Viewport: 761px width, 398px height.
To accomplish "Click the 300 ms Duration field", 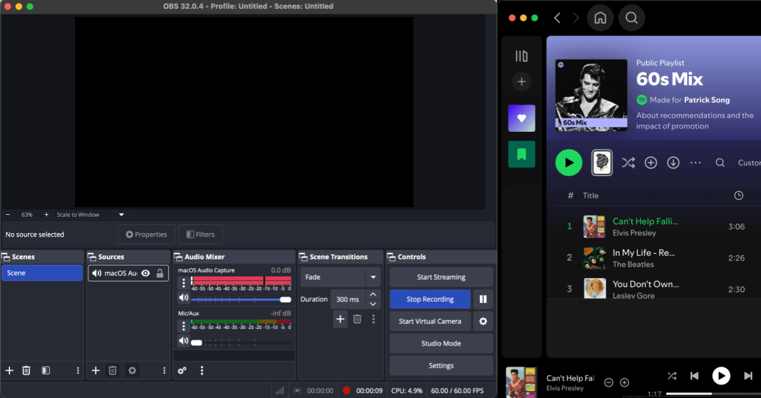I will (348, 299).
